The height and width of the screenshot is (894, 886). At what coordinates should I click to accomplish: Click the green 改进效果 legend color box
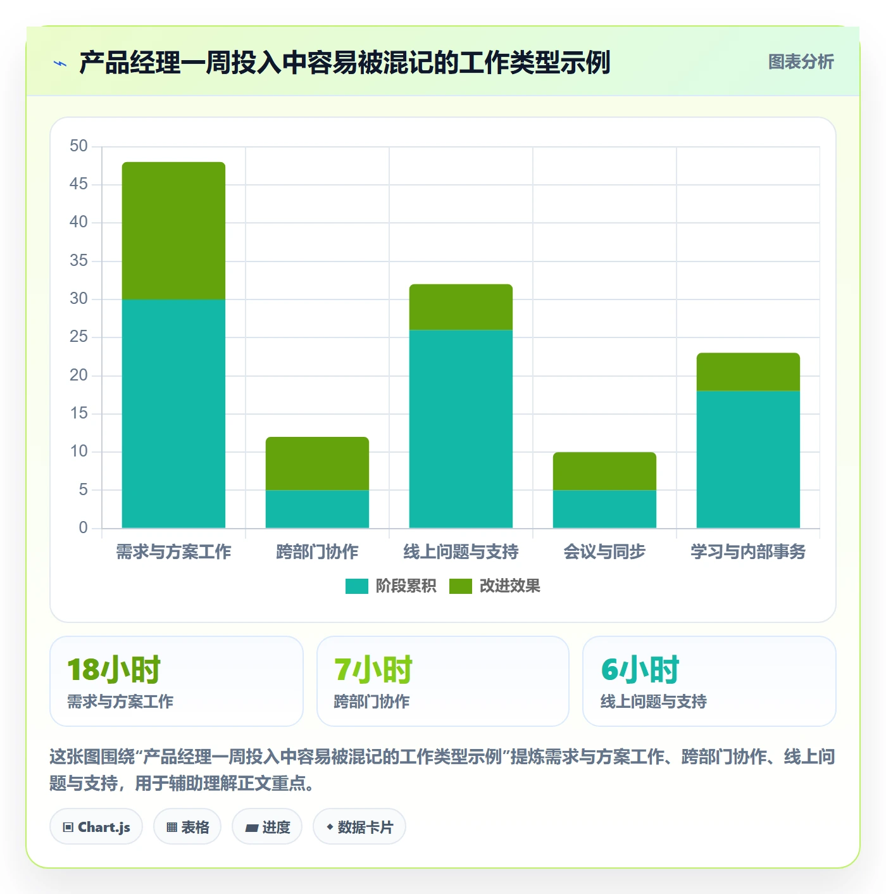(461, 586)
